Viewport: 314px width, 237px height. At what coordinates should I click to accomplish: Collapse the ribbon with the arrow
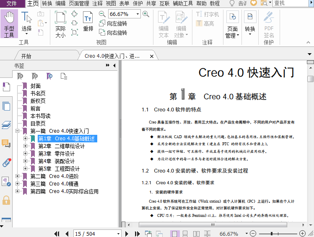point(308,42)
